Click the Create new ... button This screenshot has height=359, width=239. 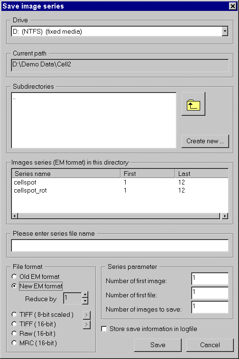205,141
